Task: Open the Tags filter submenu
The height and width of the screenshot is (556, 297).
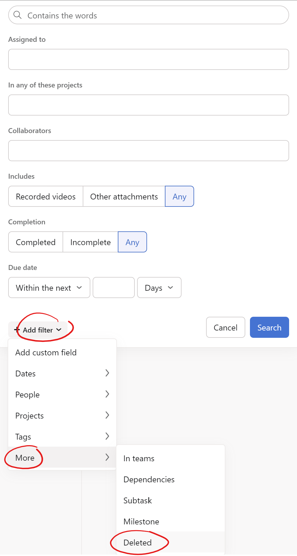Action: [x=62, y=437]
